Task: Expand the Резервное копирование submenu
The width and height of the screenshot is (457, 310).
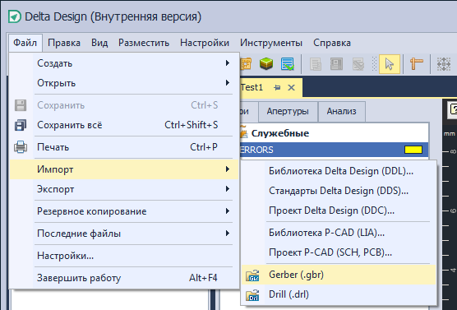Action: (x=124, y=211)
